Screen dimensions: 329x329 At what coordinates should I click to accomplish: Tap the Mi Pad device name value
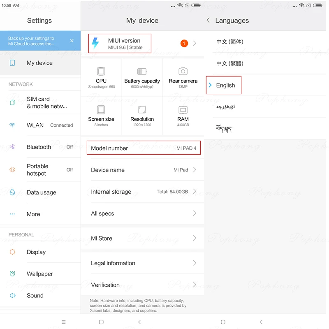181,170
